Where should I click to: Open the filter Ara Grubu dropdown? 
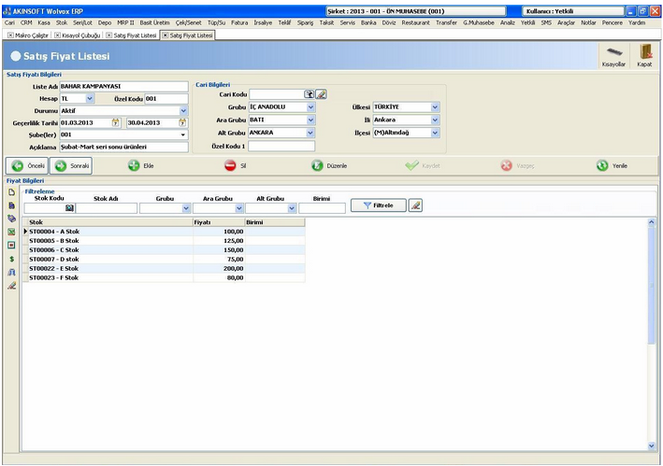238,208
